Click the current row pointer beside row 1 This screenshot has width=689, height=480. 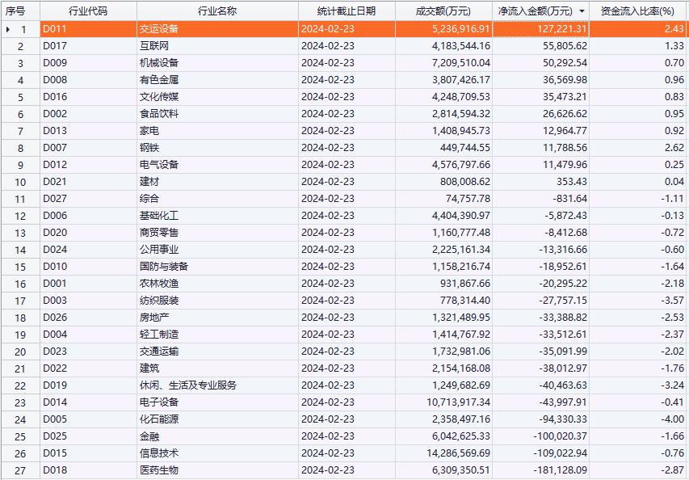click(x=8, y=29)
